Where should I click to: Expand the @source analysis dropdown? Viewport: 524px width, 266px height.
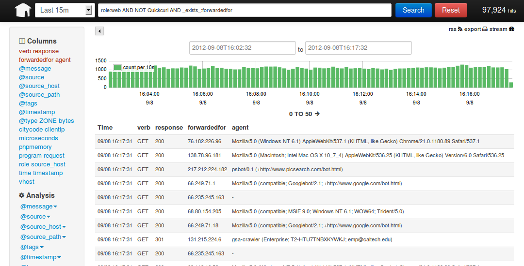[35, 217]
